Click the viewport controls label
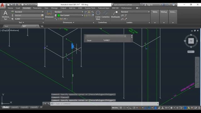 click(9, 30)
